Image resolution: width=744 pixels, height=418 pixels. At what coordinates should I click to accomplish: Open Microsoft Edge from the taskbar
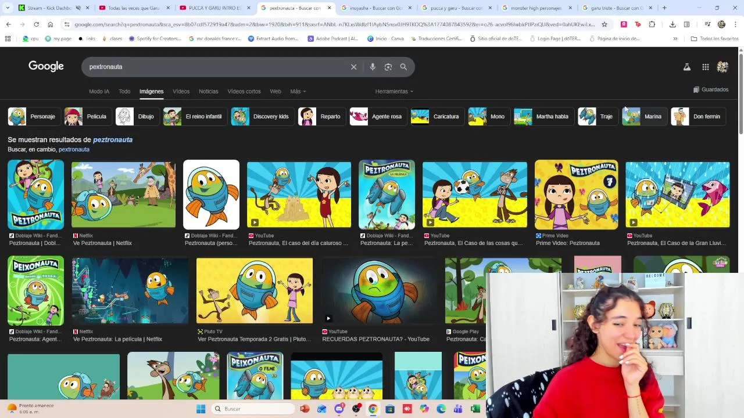coord(441,409)
